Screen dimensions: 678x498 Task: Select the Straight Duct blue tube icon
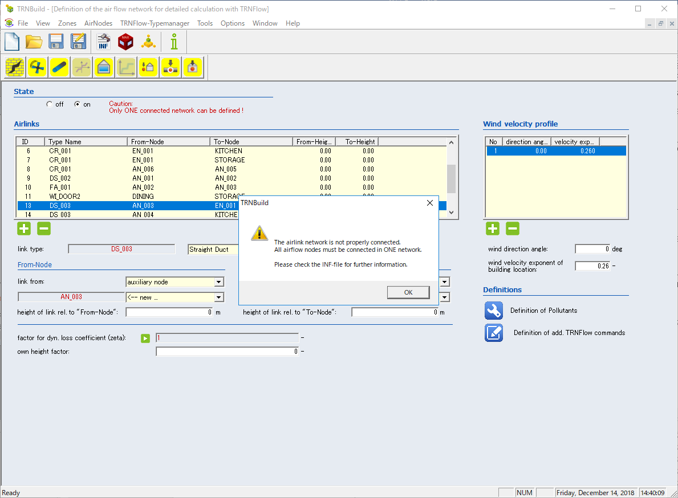(59, 67)
